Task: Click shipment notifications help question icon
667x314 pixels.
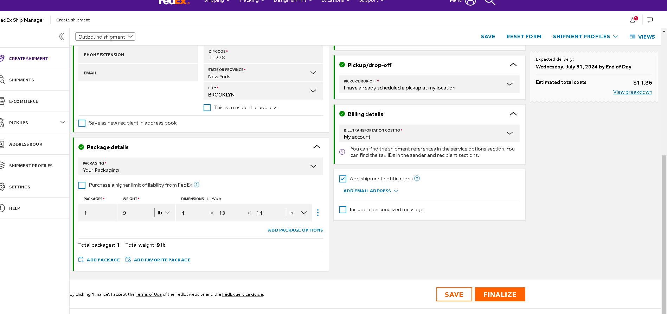Action: 417,178
